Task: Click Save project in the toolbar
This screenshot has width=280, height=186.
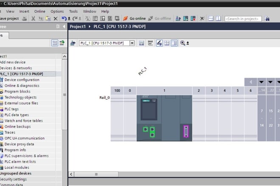Action: tap(9, 19)
